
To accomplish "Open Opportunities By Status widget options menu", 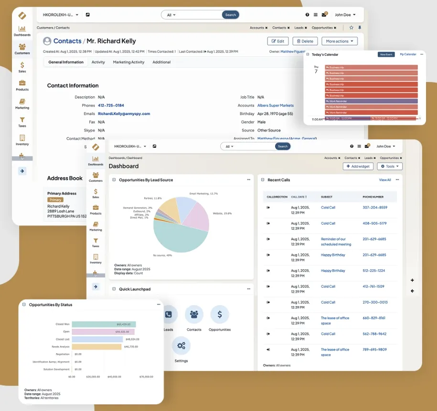I will click(159, 304).
